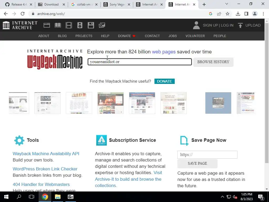
Task: Show hidden system tray icons
Action: tap(222, 197)
